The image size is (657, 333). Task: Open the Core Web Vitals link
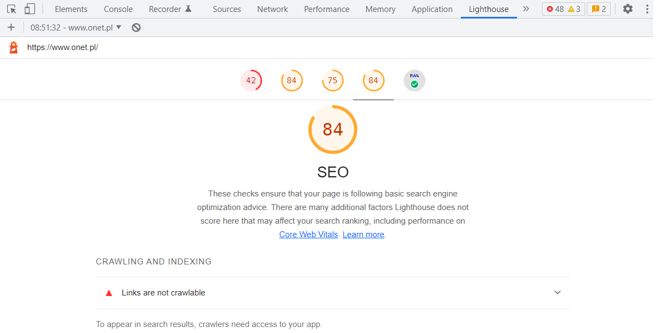pyautogui.click(x=308, y=235)
